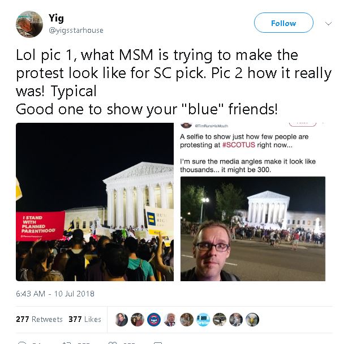This screenshot has height=344, width=352.
Task: Open the eighth liker avatar in row
Action: 236,320
